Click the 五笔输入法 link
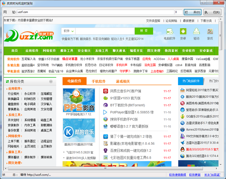 pos(29,59)
